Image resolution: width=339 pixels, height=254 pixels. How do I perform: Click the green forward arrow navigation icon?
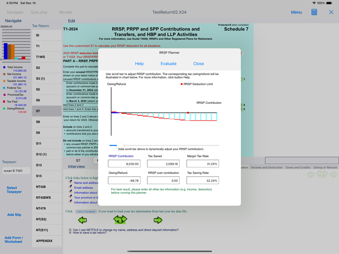pyautogui.click(x=158, y=219)
